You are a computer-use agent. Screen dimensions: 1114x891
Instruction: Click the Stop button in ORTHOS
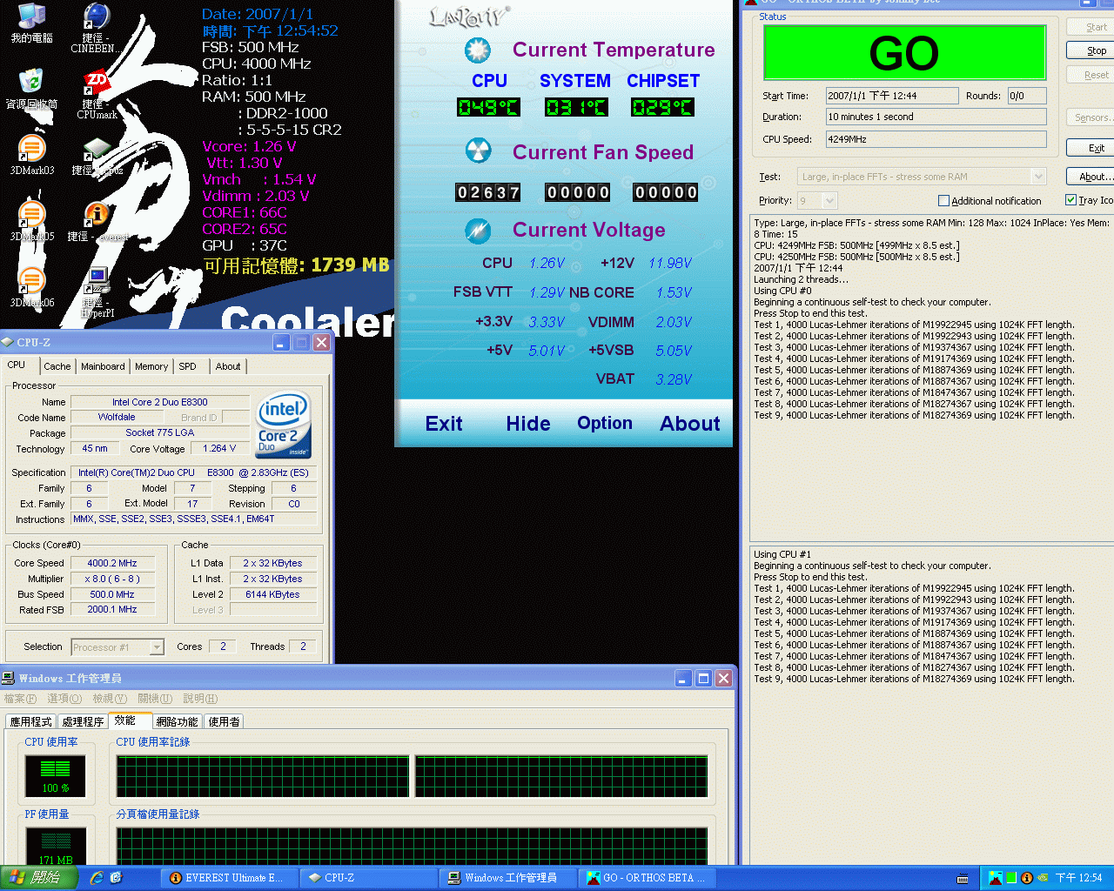(x=1091, y=50)
